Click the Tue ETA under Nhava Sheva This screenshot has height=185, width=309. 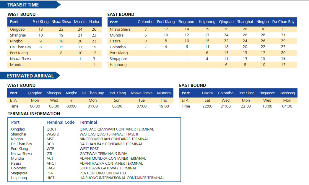point(142,100)
